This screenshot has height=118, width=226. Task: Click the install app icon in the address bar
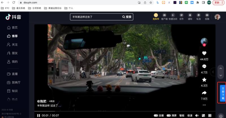pyautogui.click(x=139, y=3)
